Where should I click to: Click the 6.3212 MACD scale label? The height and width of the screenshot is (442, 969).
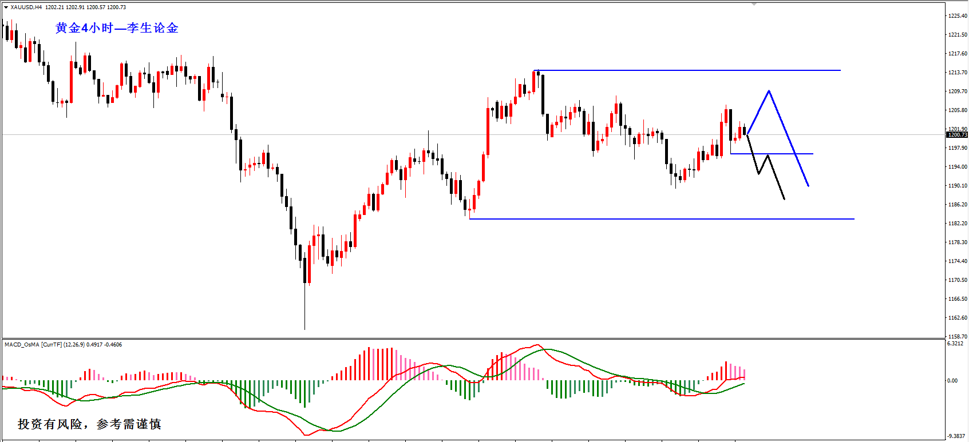(955, 344)
